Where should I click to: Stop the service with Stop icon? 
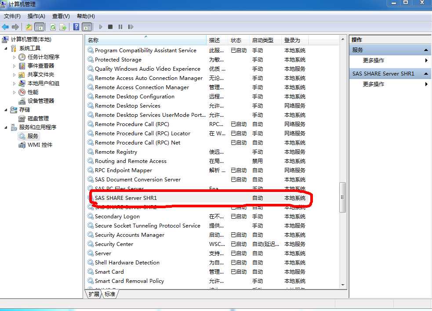click(110, 27)
